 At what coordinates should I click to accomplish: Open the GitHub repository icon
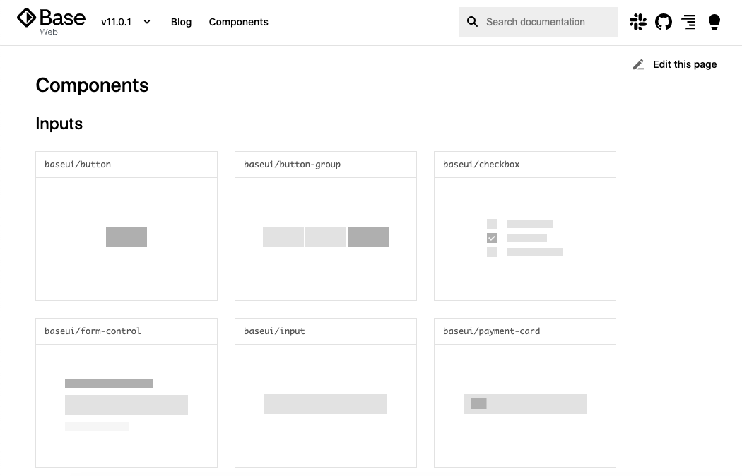pyautogui.click(x=664, y=22)
